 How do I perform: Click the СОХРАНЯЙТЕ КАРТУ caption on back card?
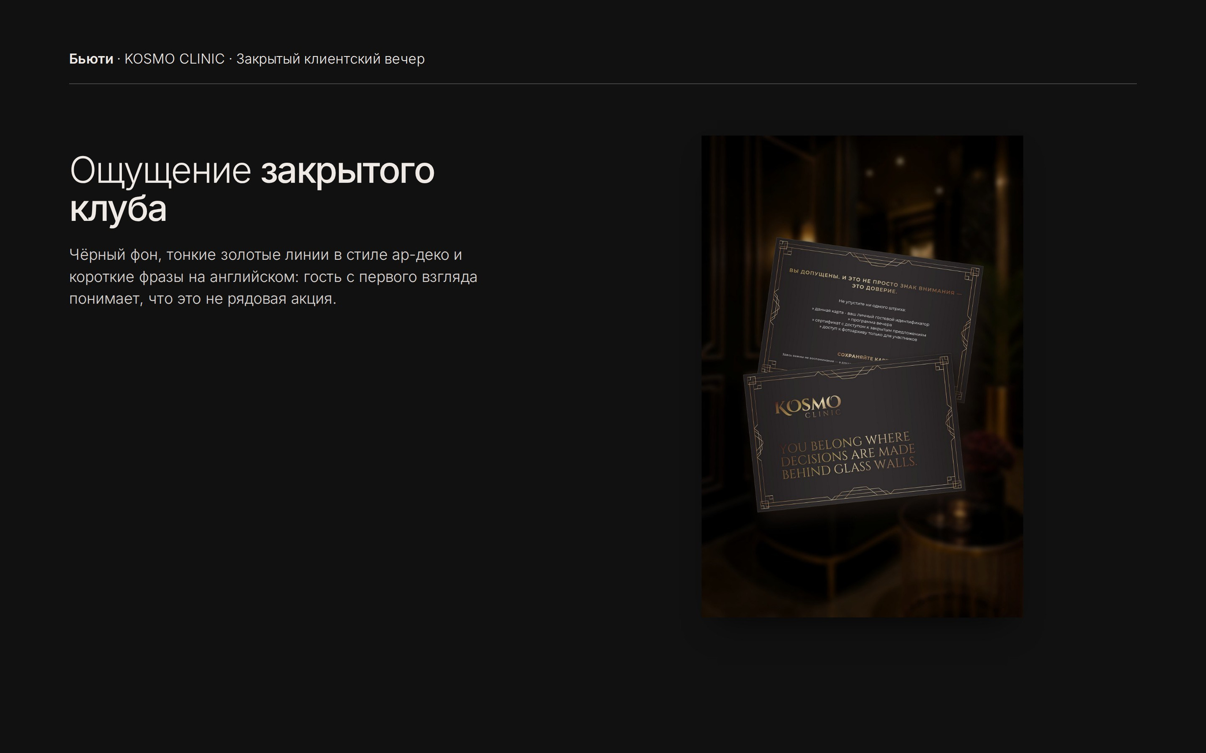coord(862,357)
